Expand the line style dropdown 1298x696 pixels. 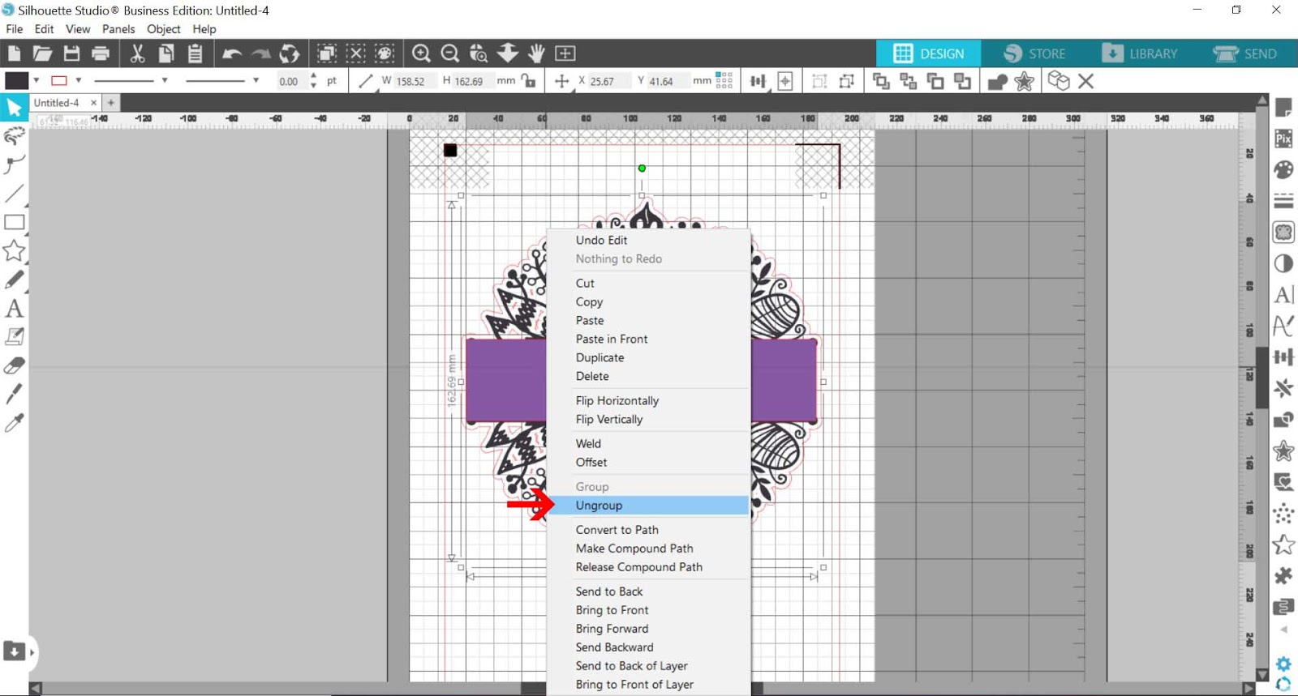[164, 80]
